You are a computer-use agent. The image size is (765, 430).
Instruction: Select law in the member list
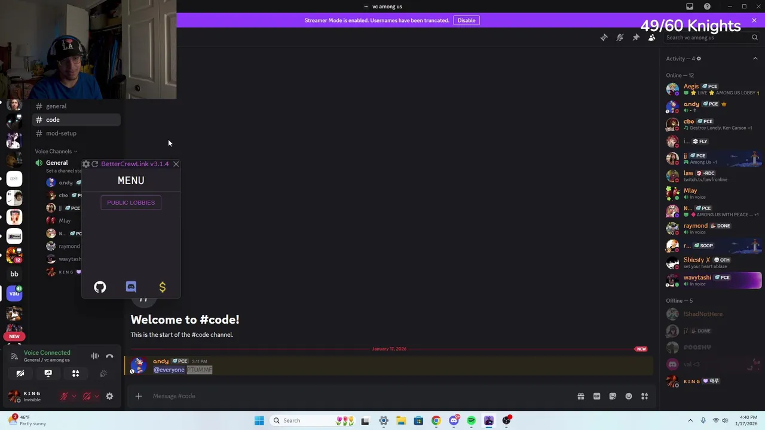pyautogui.click(x=712, y=176)
